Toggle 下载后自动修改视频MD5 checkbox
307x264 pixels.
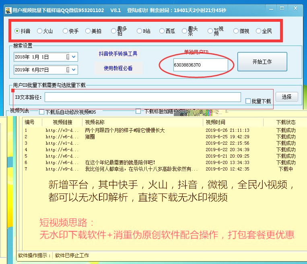point(41,112)
